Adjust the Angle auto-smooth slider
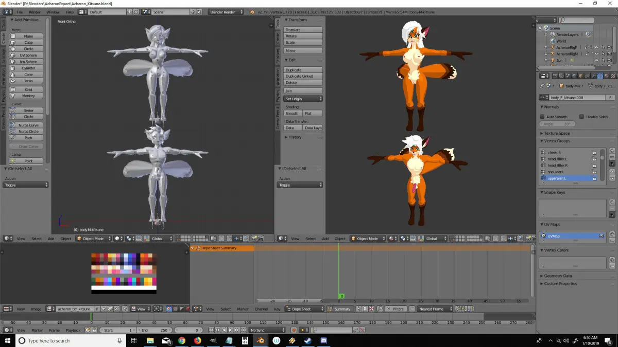618x347 pixels. click(557, 124)
